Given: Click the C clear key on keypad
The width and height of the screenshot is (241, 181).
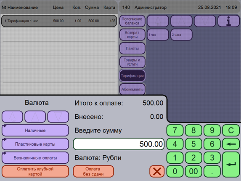Looking at the screenshot, I should [x=231, y=130].
